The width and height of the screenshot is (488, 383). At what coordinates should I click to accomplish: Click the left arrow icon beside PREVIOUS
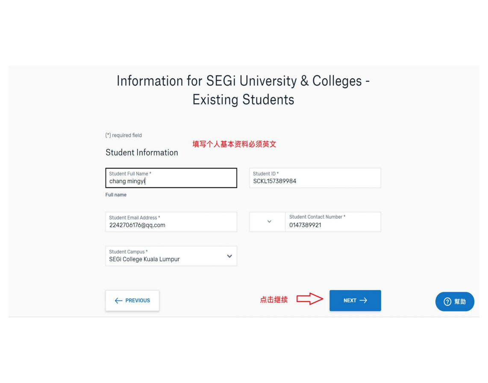click(118, 300)
